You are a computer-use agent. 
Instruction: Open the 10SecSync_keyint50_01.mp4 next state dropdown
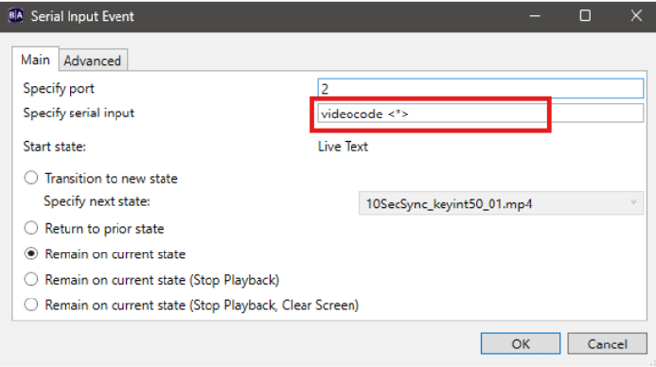pos(501,204)
